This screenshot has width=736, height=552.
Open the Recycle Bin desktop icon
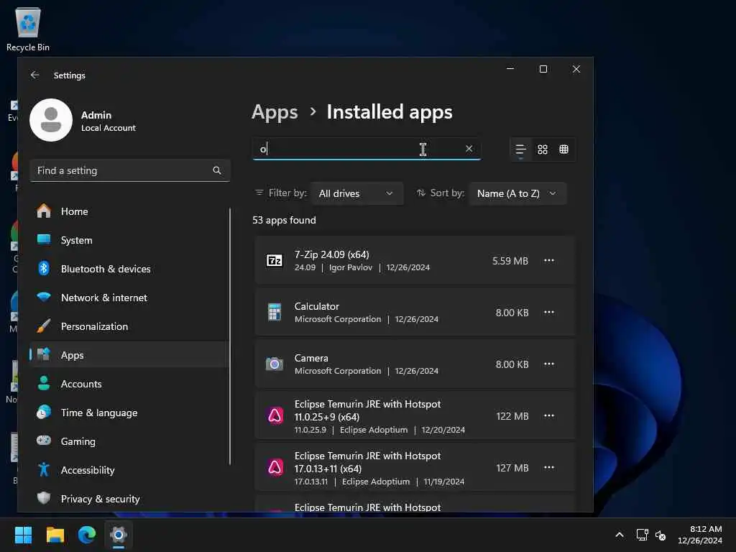pos(28,29)
